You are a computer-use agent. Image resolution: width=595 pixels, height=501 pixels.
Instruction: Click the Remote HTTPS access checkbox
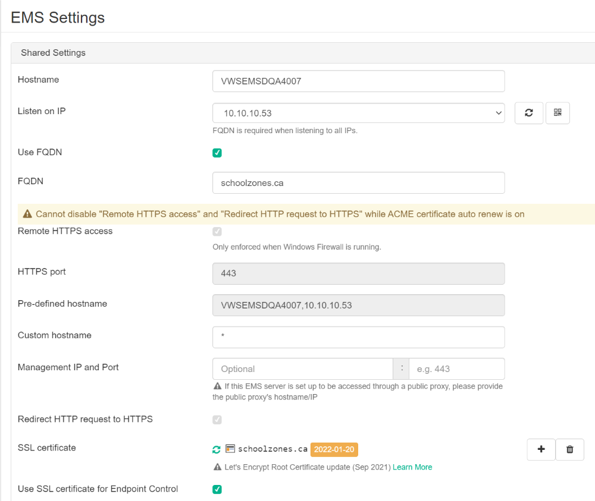217,232
